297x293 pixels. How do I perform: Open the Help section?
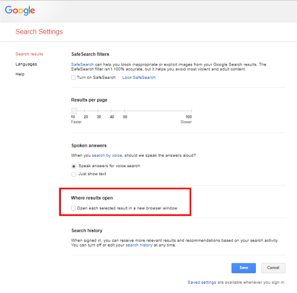[x=20, y=74]
